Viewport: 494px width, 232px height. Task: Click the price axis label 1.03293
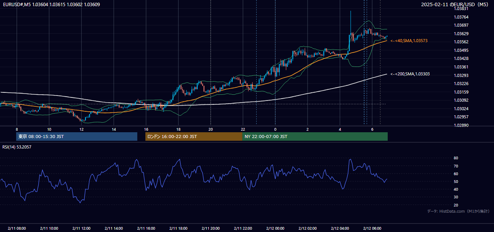coord(461,75)
